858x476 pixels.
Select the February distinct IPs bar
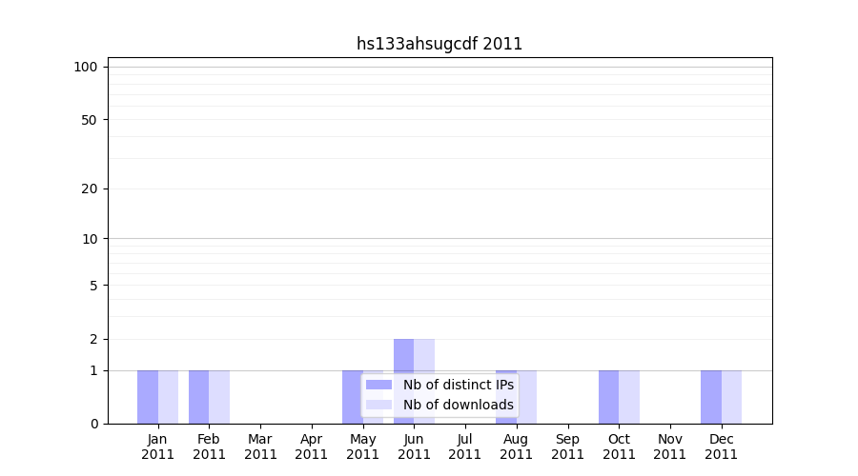click(x=198, y=397)
